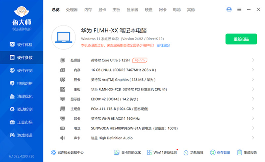The image size is (265, 162).
Task: Switch to the 显卡 tab
Action: [102, 10]
